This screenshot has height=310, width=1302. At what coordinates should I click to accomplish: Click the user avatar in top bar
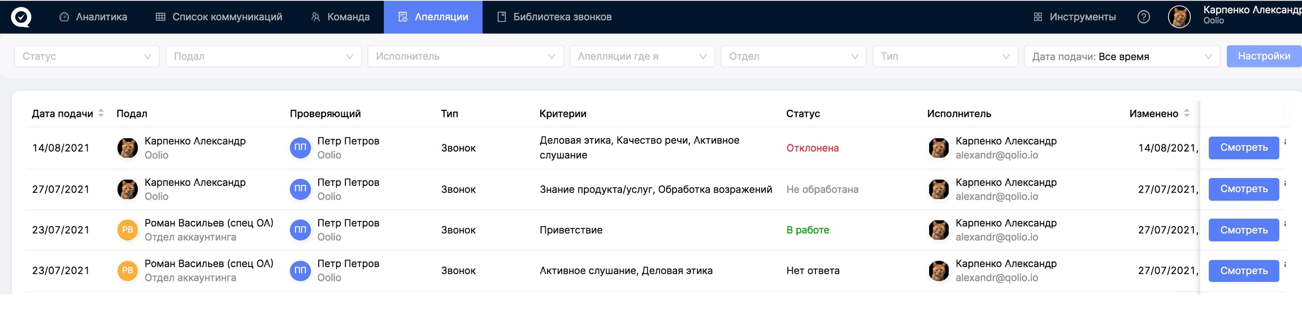1179,17
